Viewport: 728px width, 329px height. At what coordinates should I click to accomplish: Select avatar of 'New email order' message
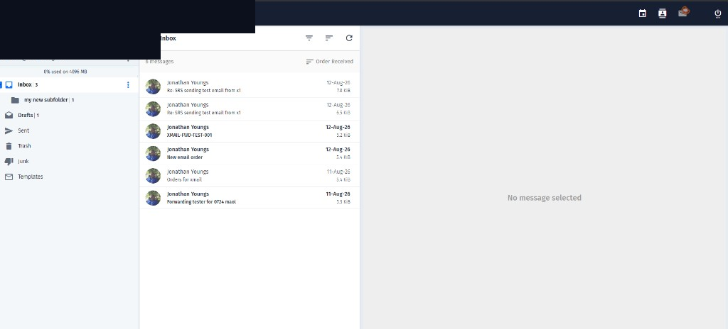click(153, 153)
